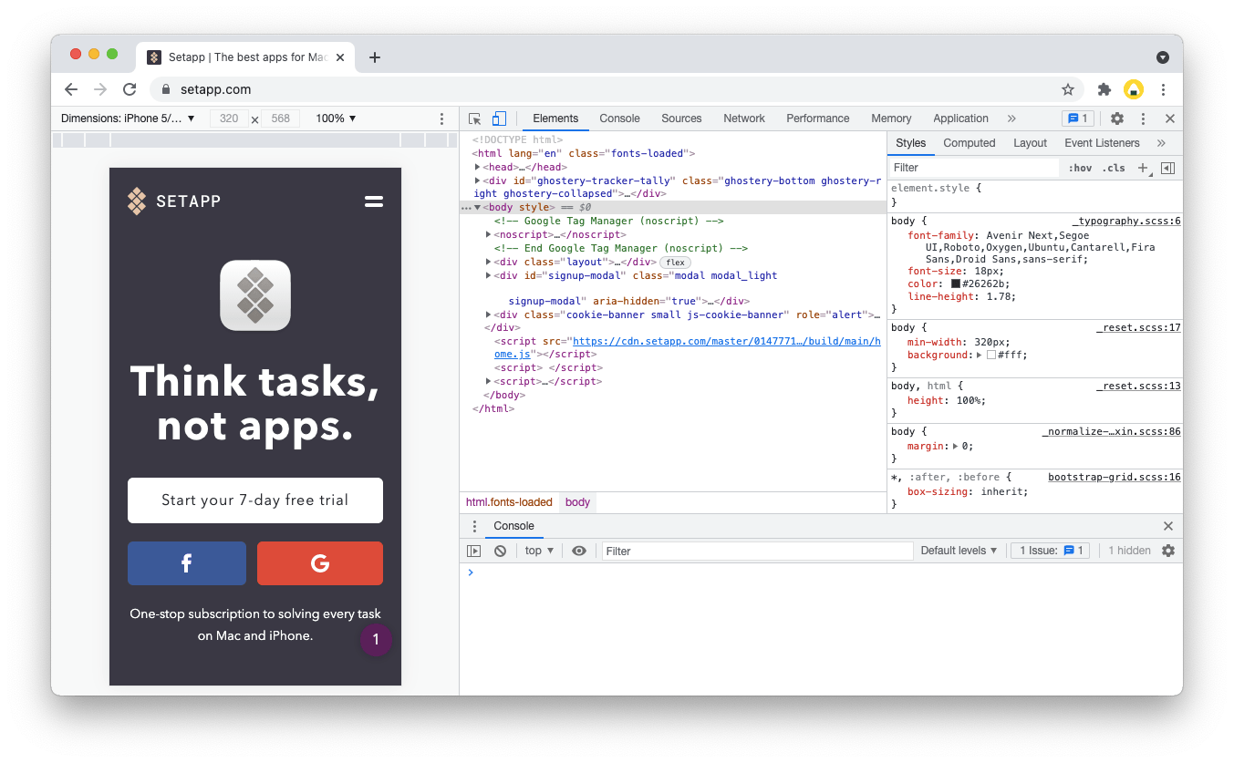Clear the console with the clear icon
The height and width of the screenshot is (763, 1234).
point(500,551)
